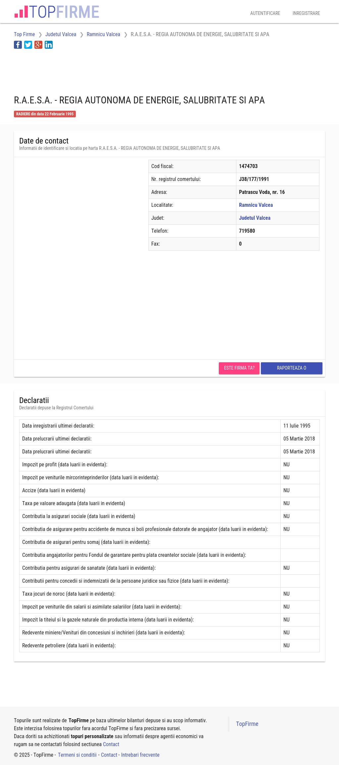Click the LinkedIn share icon

pyautogui.click(x=49, y=45)
